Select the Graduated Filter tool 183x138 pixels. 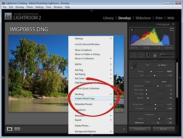coord(155,55)
